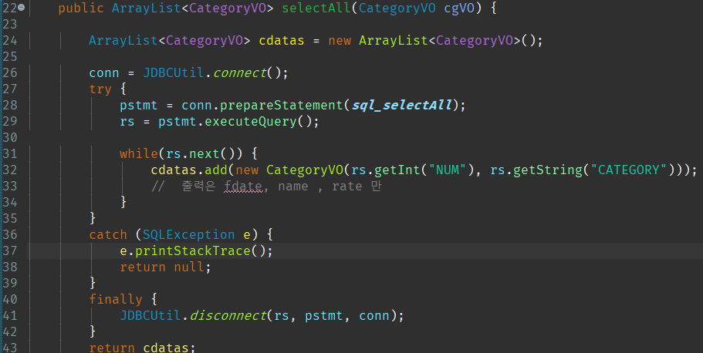Click the printStackTrace method call
703x353 pixels.
tap(193, 250)
